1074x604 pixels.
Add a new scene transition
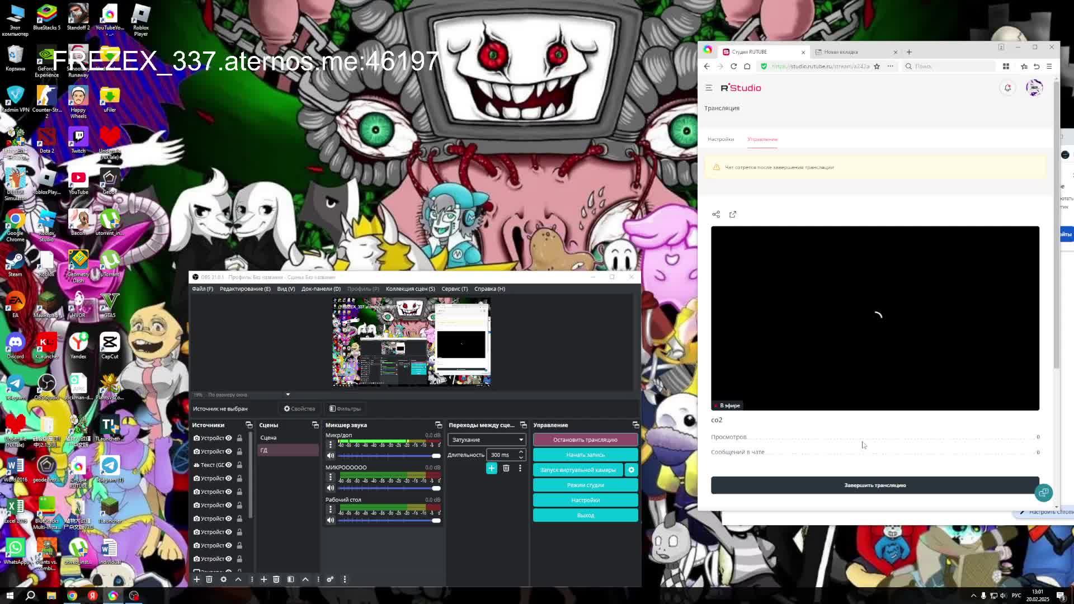[x=491, y=468]
